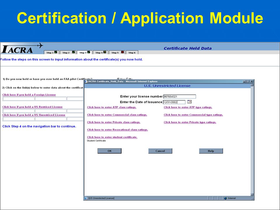Viewport: 280px width, 210px height.
Task: Open the Recreational class ratings link
Action: 118,130
